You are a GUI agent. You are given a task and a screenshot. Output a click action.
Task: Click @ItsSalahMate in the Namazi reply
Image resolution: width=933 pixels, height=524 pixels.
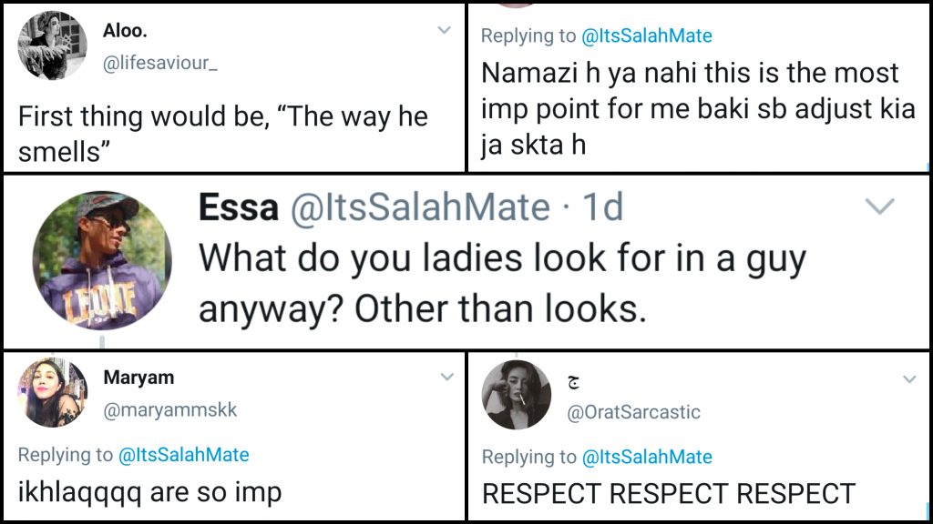pyautogui.click(x=647, y=36)
